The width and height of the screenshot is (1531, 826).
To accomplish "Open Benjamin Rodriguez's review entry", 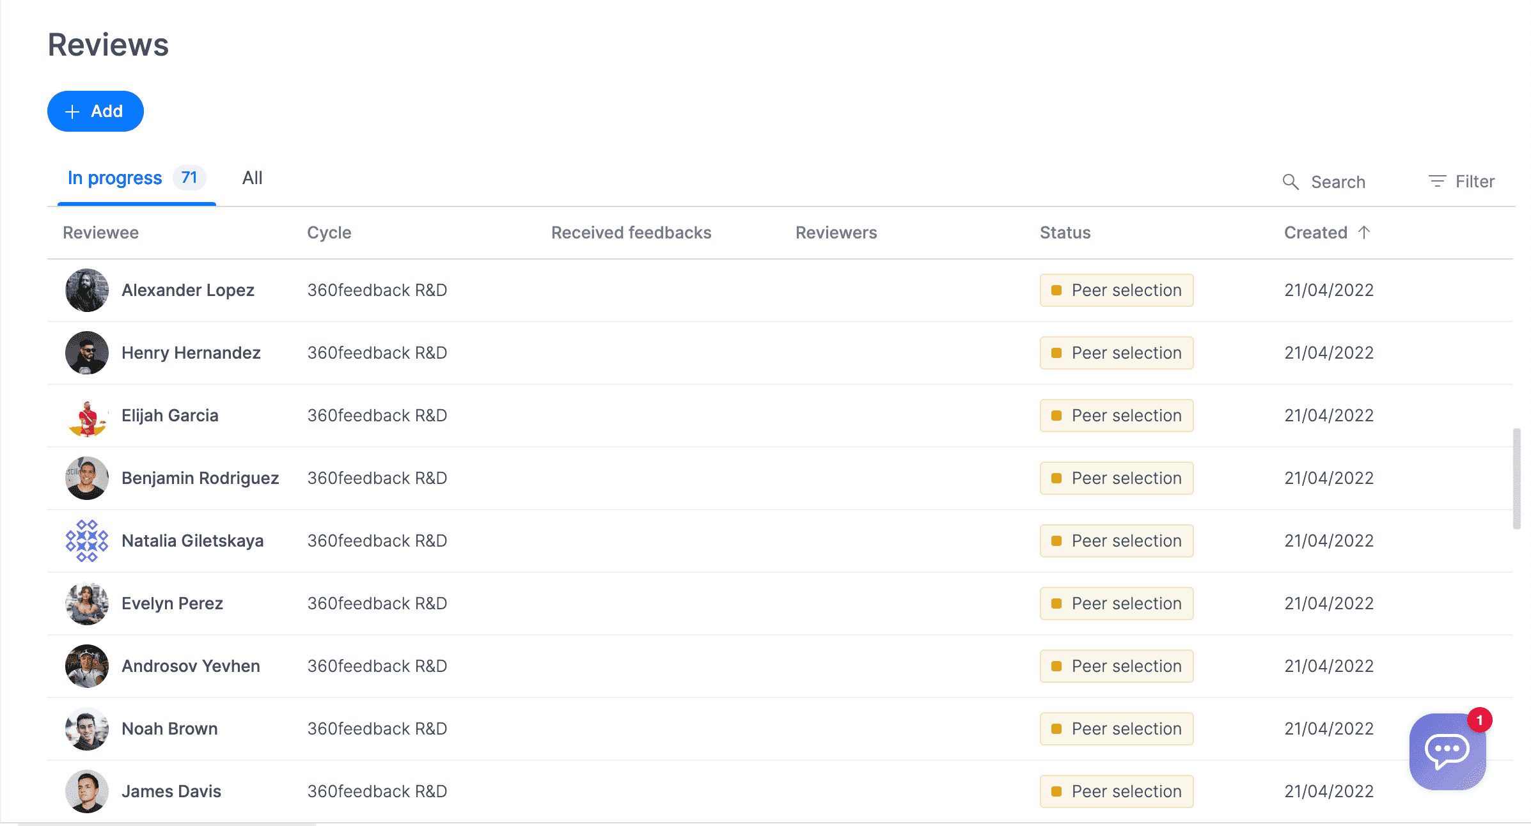I will click(x=200, y=478).
